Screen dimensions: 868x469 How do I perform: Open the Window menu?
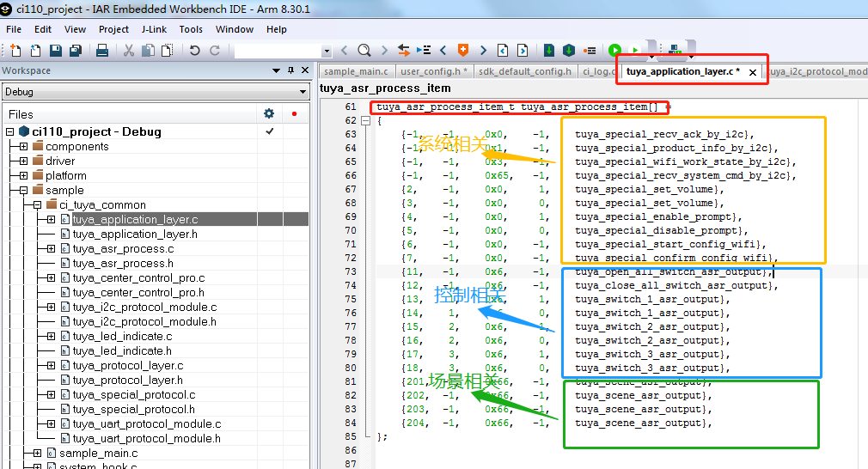[x=235, y=29]
